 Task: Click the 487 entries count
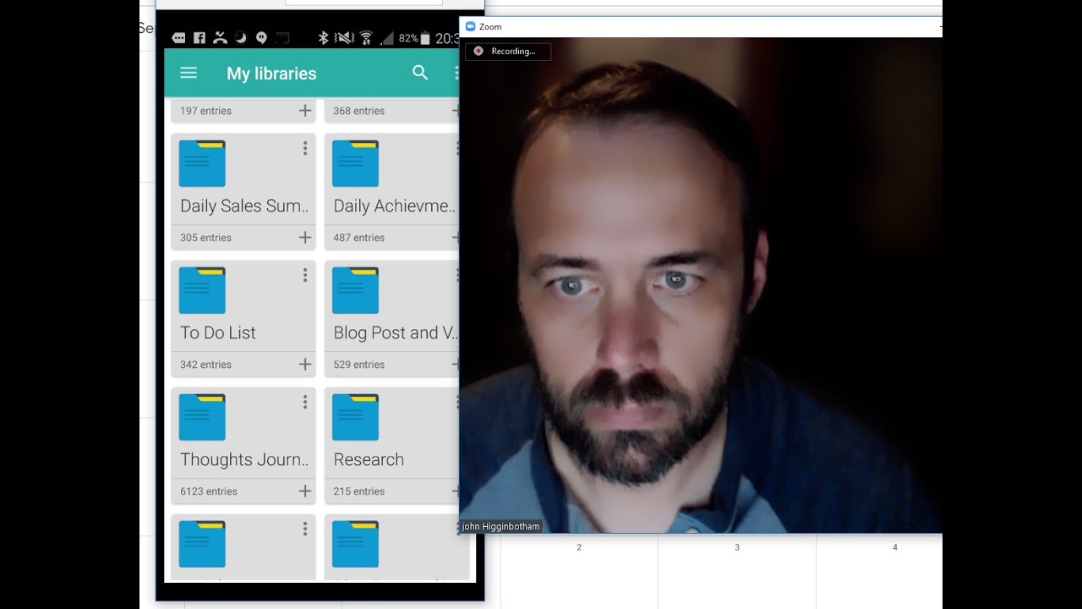pyautogui.click(x=358, y=238)
